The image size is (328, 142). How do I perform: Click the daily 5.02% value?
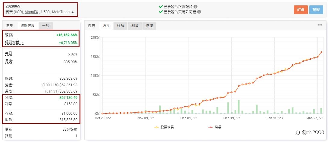(x=72, y=54)
